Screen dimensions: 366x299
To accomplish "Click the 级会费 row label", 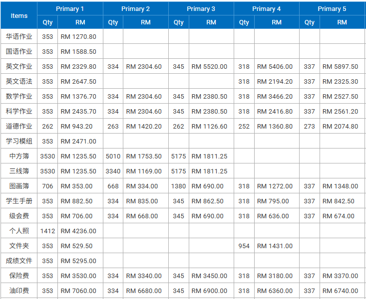I will (x=19, y=216).
